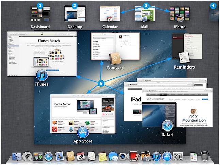The height and width of the screenshot is (165, 220).
Task: Open Finder from the Dock
Action: point(16,156)
